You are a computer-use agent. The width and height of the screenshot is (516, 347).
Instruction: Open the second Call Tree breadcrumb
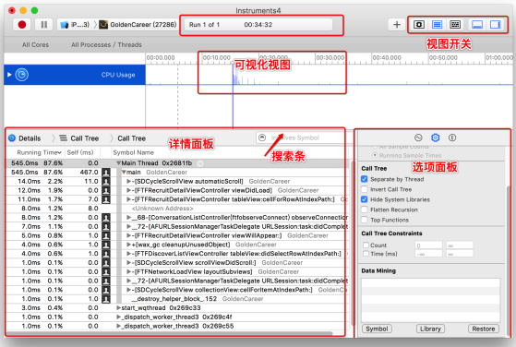pos(132,138)
